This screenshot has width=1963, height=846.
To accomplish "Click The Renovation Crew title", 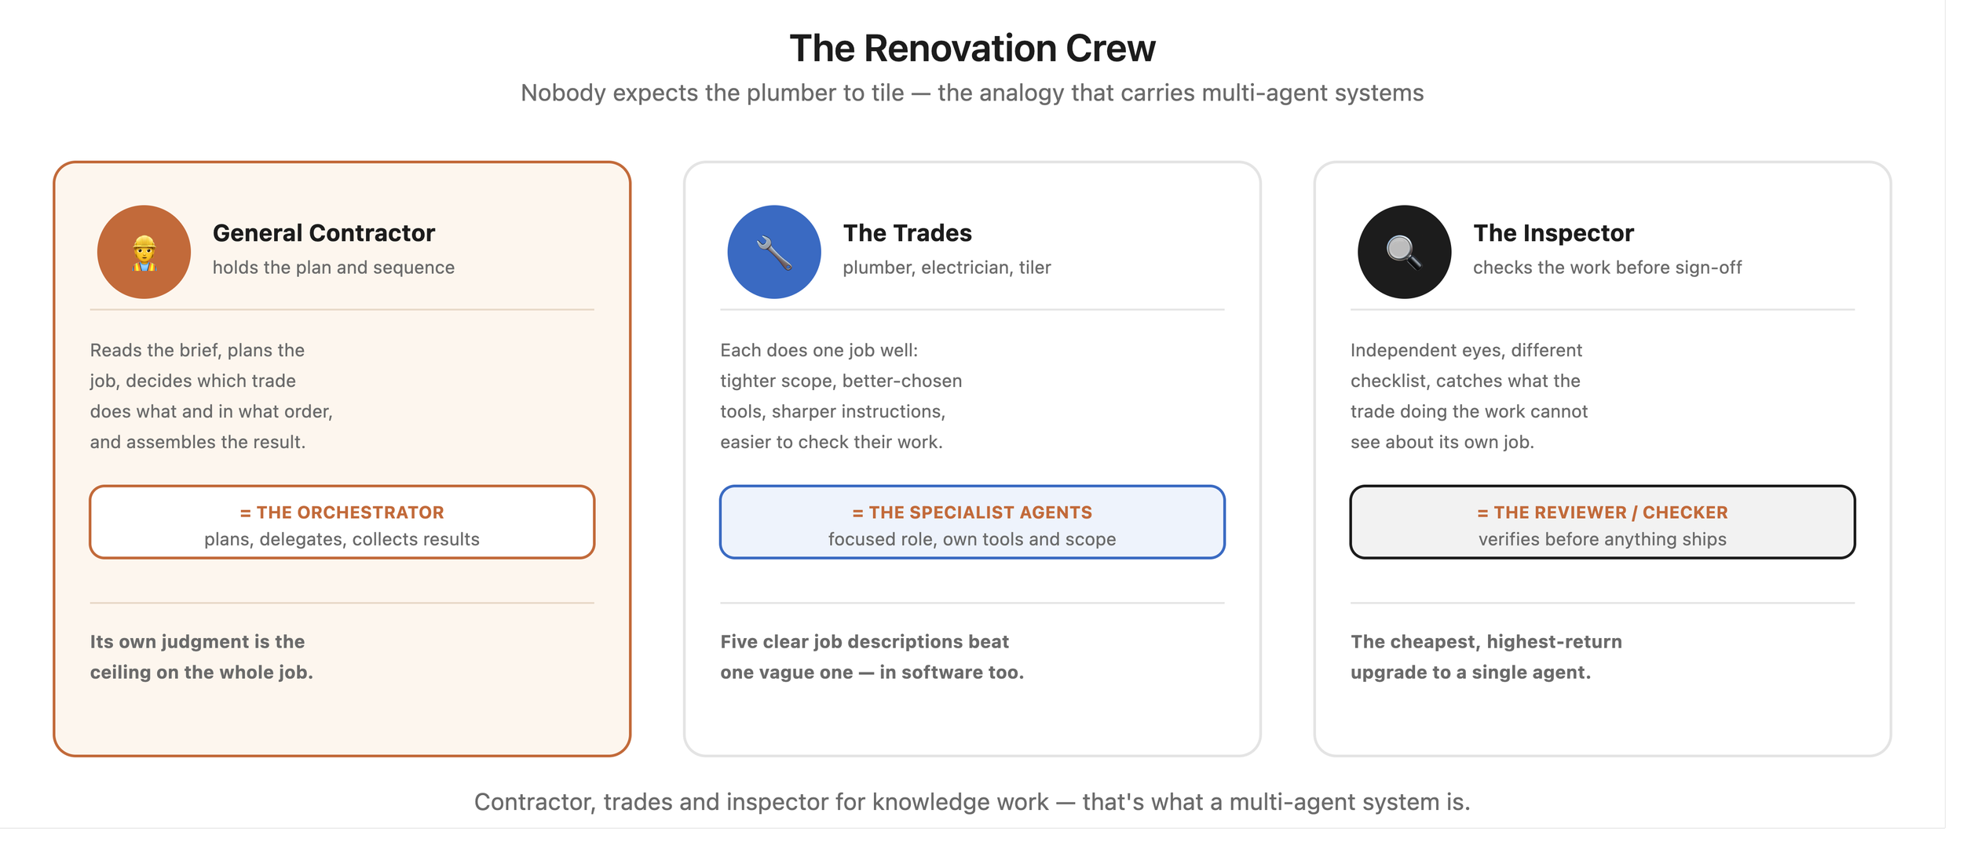I will tap(972, 48).
